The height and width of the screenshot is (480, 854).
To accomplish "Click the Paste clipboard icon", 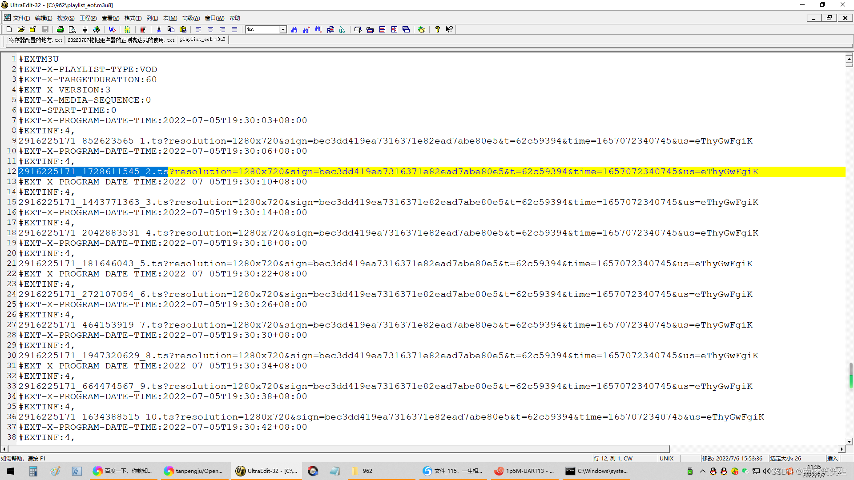I will (x=183, y=29).
